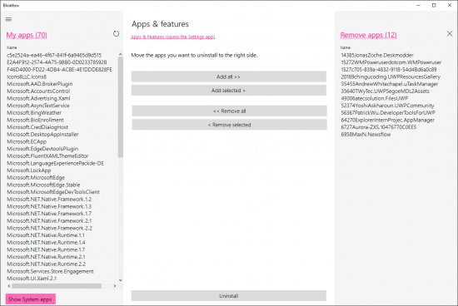Viewport: 458px width, 306px height.
Task: Click the vertical scrollbar thumb
Action: [x=121, y=106]
